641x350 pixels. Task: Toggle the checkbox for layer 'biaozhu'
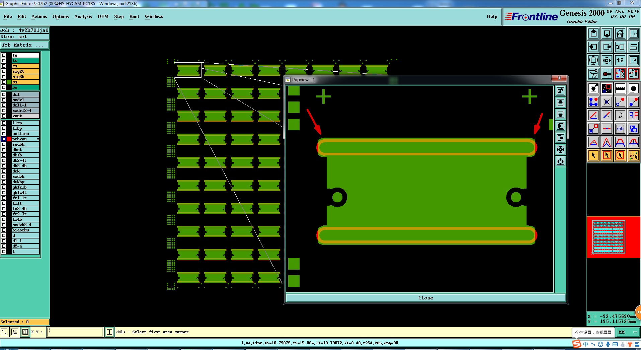[4, 230]
